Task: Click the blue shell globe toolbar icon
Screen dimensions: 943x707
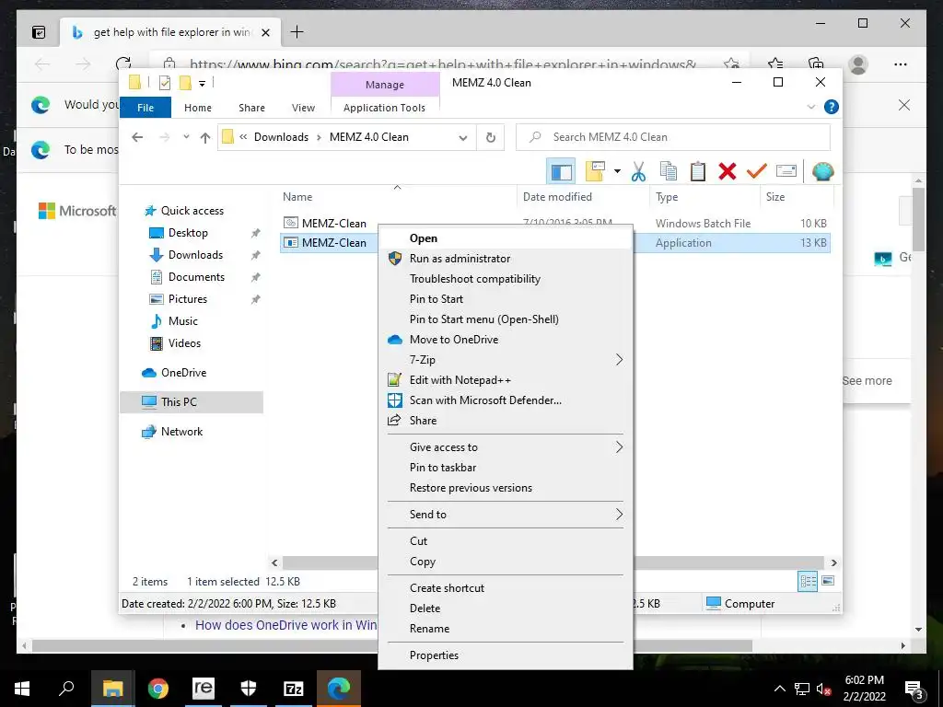Action: tap(822, 172)
